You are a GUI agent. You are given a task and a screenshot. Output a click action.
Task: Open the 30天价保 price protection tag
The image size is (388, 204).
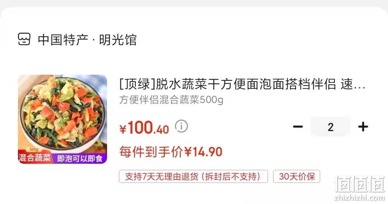pos(296,177)
